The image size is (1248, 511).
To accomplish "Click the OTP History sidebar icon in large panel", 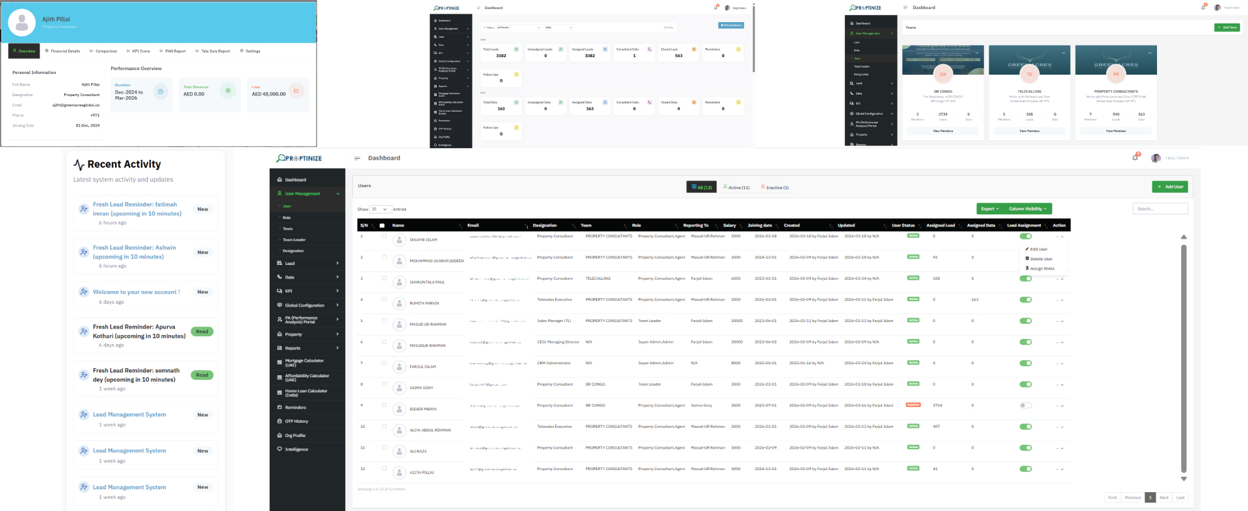I will coord(279,421).
